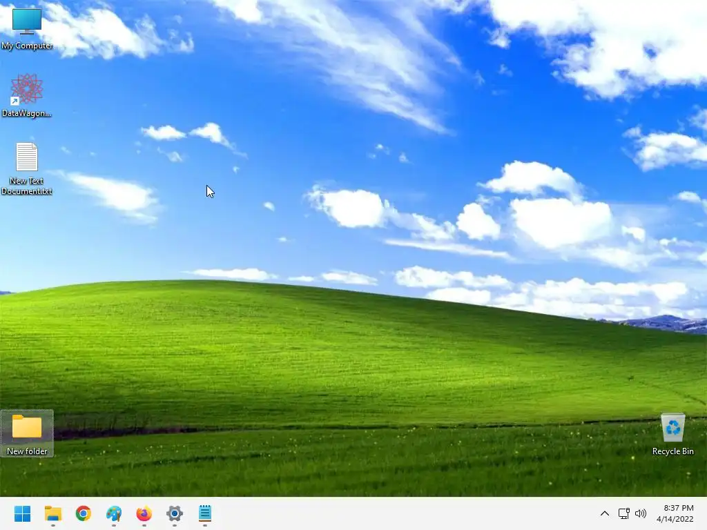Click the 'My Computer' label text

(27, 46)
